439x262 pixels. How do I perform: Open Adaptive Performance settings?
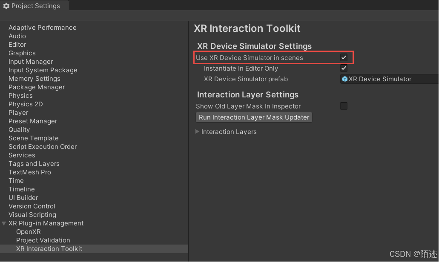[42, 27]
